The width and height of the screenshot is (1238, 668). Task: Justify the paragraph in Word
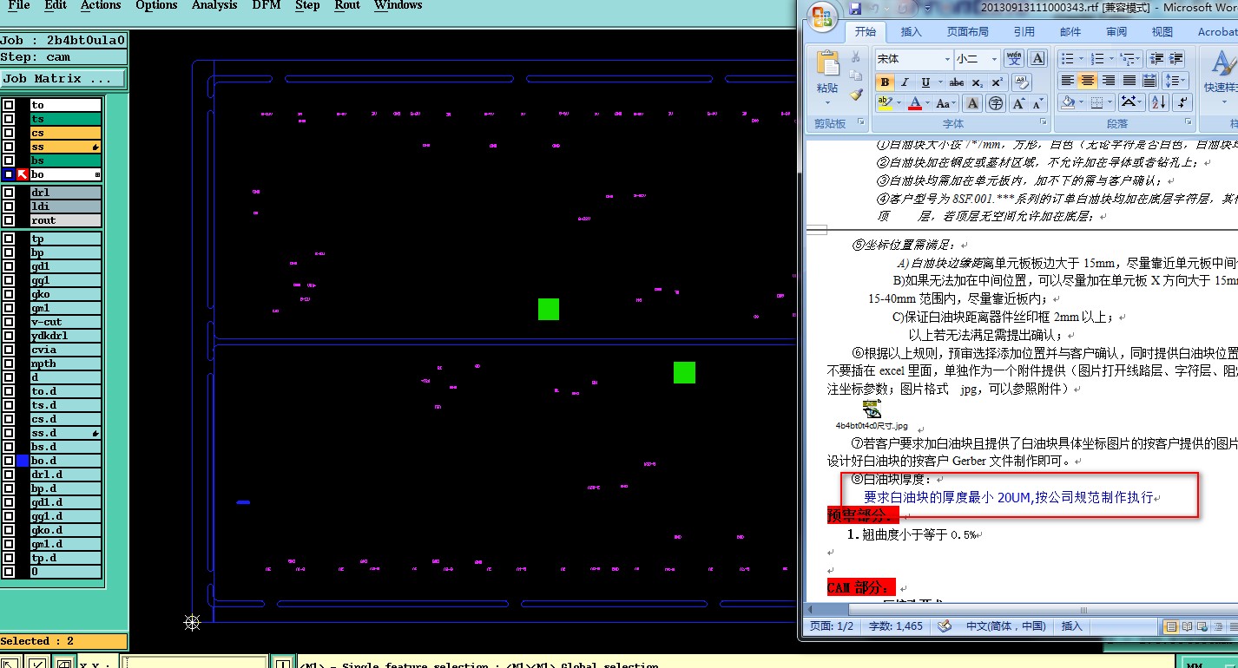point(1129,81)
